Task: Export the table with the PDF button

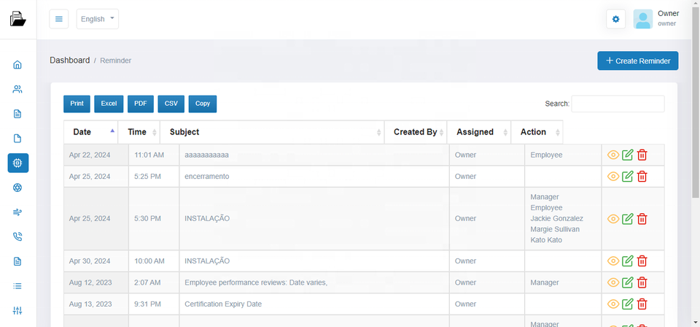Action: pyautogui.click(x=140, y=104)
